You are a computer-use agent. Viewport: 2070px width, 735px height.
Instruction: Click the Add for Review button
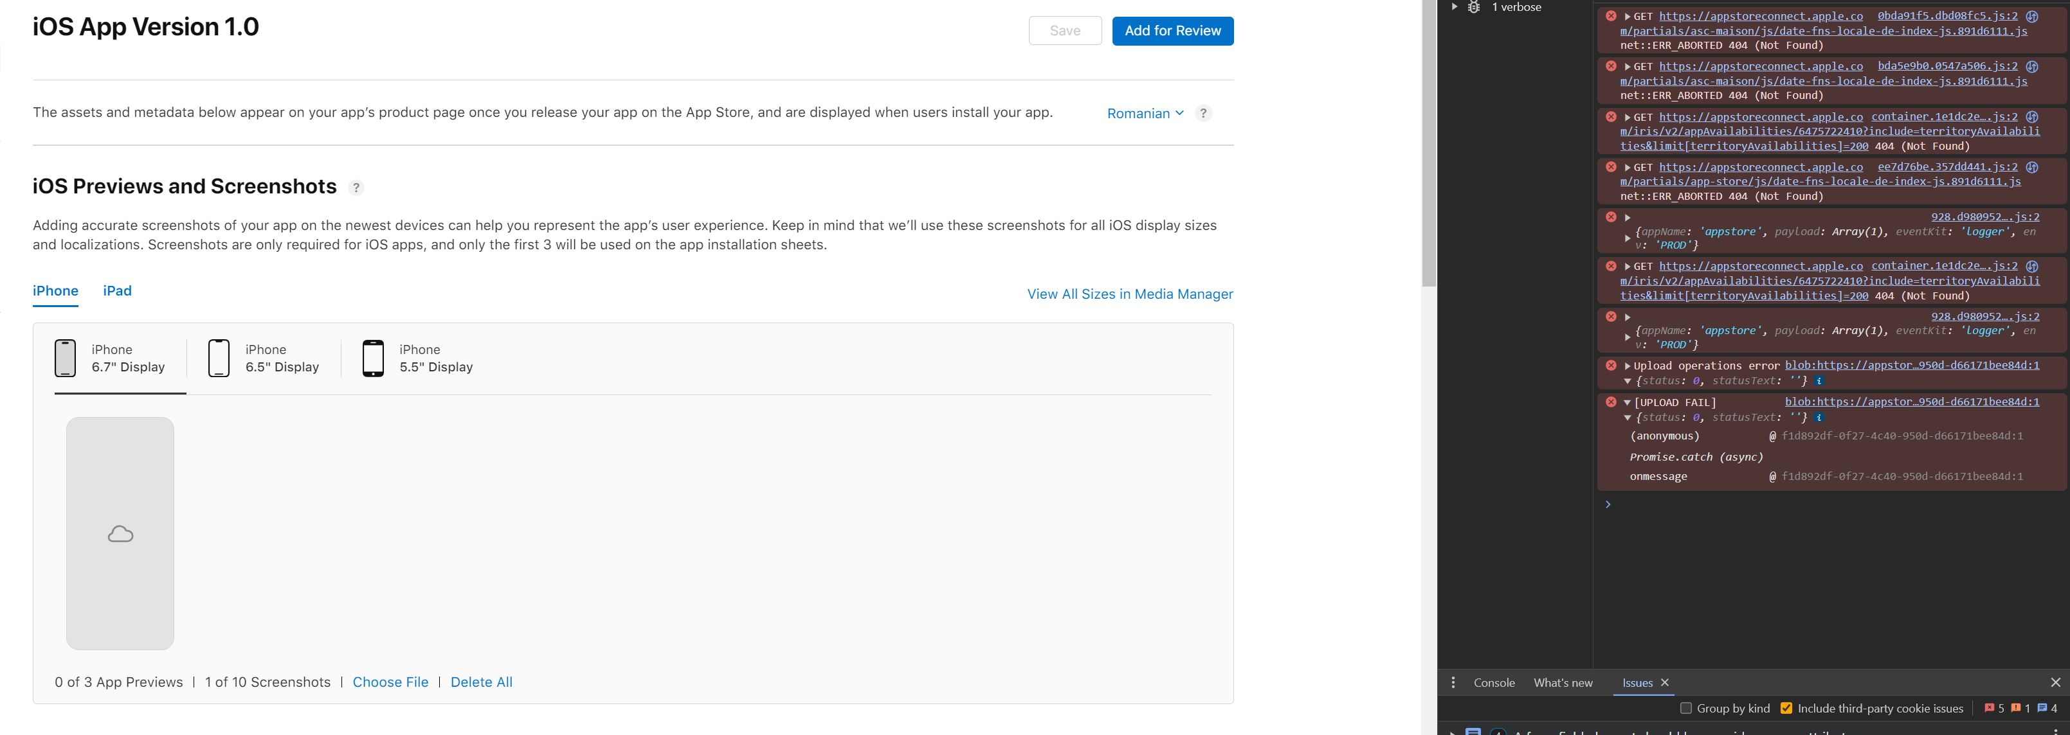coord(1172,31)
